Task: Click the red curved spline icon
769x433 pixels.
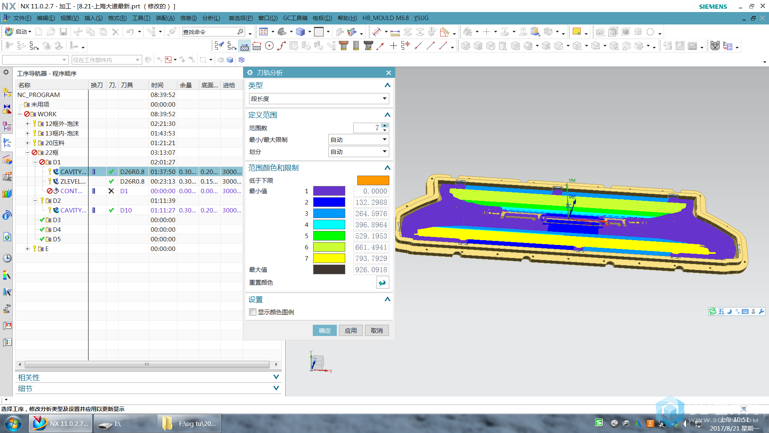Action: tap(282, 46)
